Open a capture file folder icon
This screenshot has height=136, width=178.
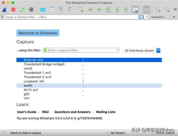[x=43, y=10]
